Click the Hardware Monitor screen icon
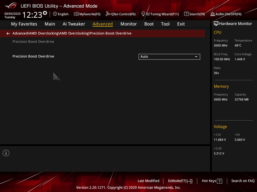The image size is (257, 192). (x=216, y=23)
